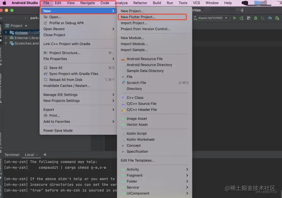
Task: Run the app with the green play icon
Action: tap(234, 18)
